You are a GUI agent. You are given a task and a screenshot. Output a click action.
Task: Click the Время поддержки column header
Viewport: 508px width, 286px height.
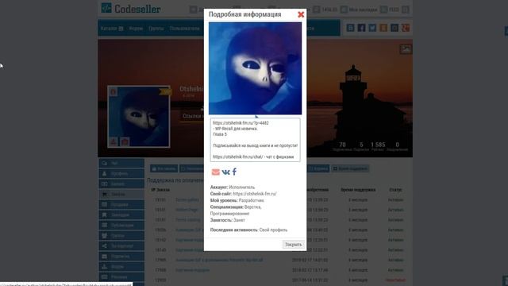tap(358, 190)
